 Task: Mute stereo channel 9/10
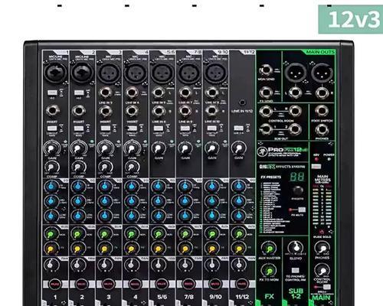[214, 284]
